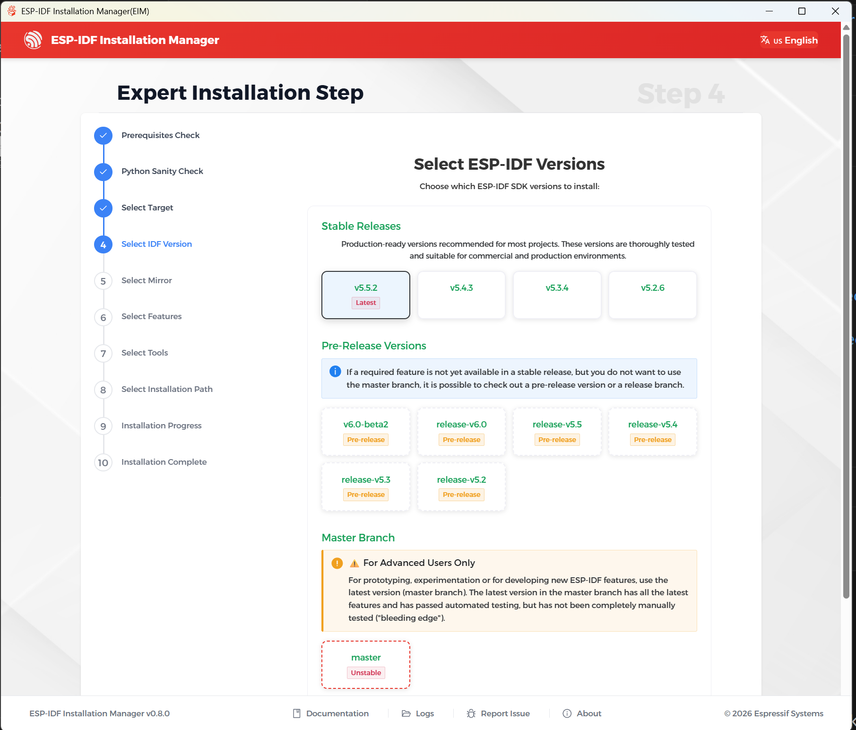
Task: Go to Select Target step
Action: [147, 208]
